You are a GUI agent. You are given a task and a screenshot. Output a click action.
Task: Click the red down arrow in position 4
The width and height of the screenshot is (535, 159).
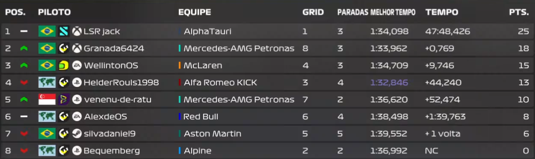24,82
